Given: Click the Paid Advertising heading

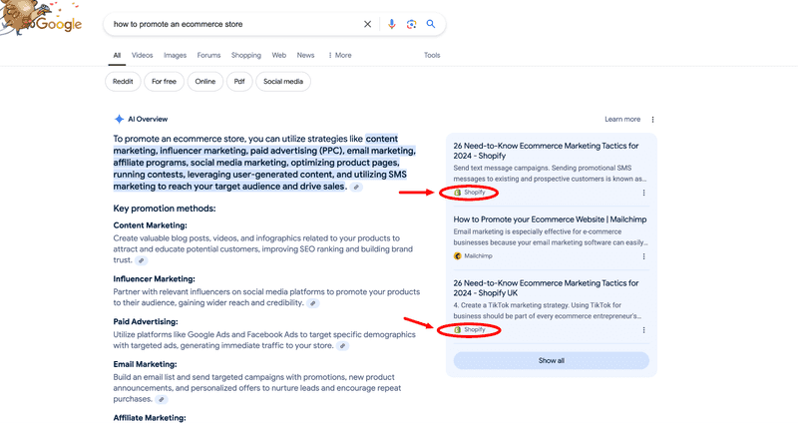Looking at the screenshot, I should [146, 321].
